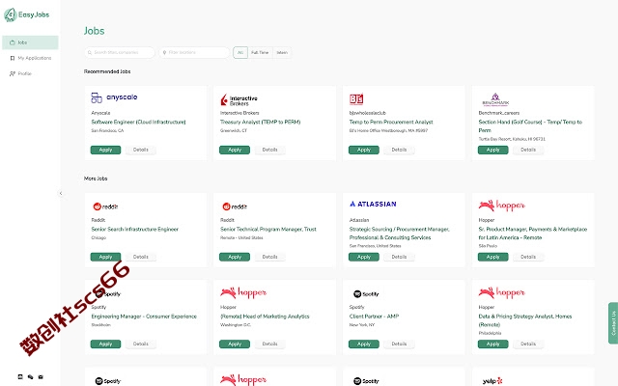The height and width of the screenshot is (386, 618).
Task: View Details for Senior Search Infrastructure Engineer
Action: 141,257
